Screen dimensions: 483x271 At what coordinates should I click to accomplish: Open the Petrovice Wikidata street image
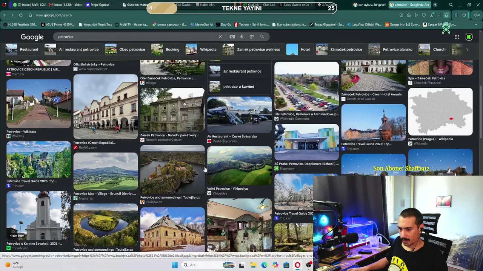pos(38,104)
